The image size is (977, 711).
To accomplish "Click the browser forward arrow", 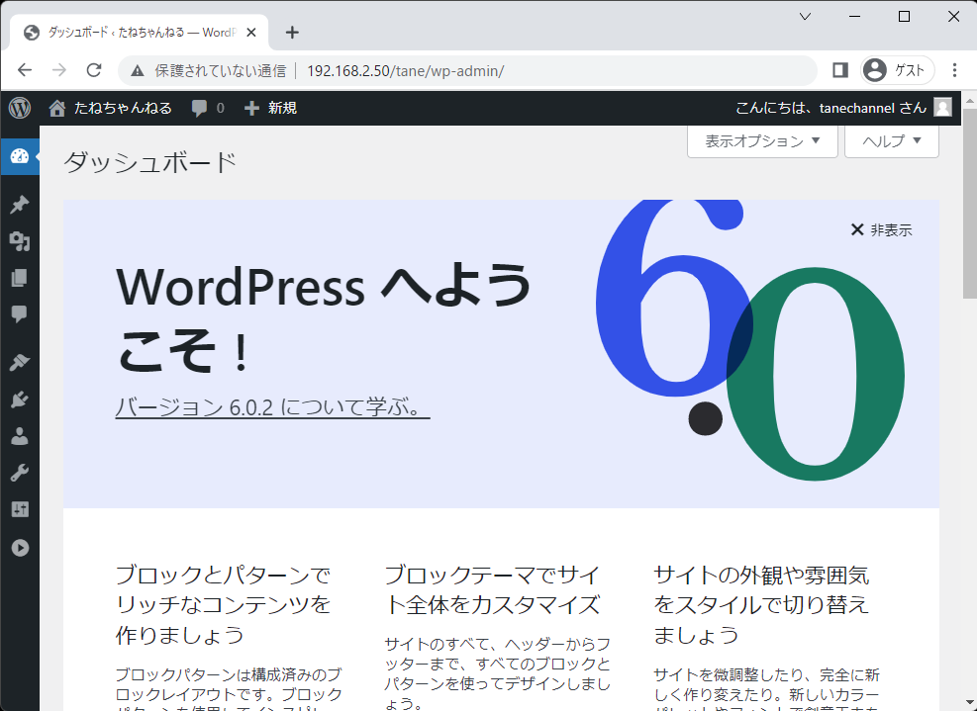I will tap(59, 70).
